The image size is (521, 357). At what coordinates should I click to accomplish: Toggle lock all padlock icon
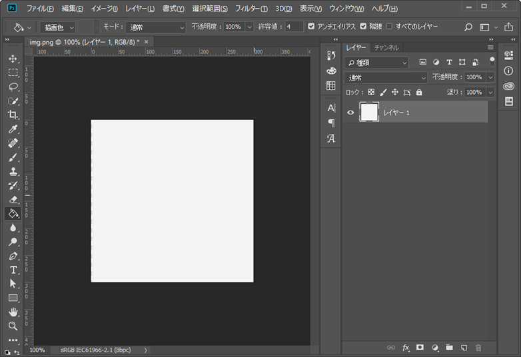point(419,93)
